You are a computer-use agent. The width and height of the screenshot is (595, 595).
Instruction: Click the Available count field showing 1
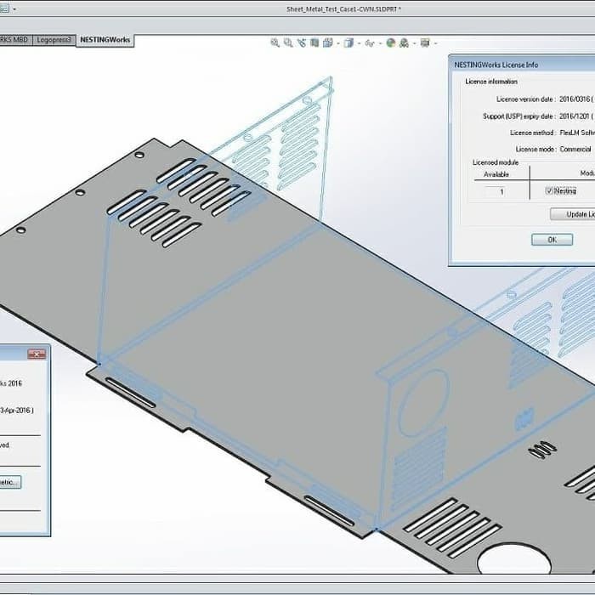[496, 191]
